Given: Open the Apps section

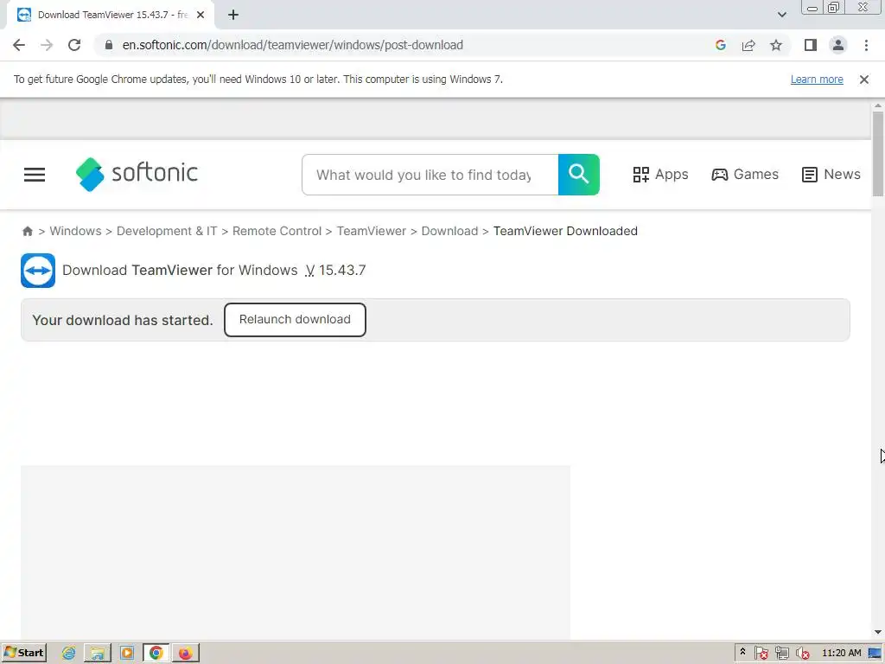Looking at the screenshot, I should pyautogui.click(x=660, y=175).
